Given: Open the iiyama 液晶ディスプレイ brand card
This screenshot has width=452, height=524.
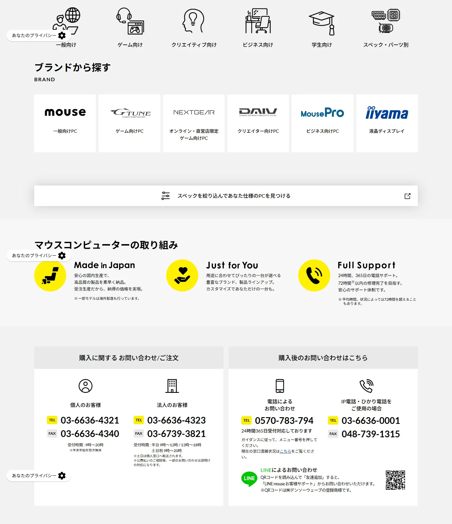Looking at the screenshot, I should click(x=387, y=123).
